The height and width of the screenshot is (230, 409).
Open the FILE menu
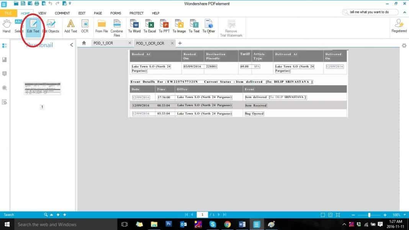click(8, 13)
